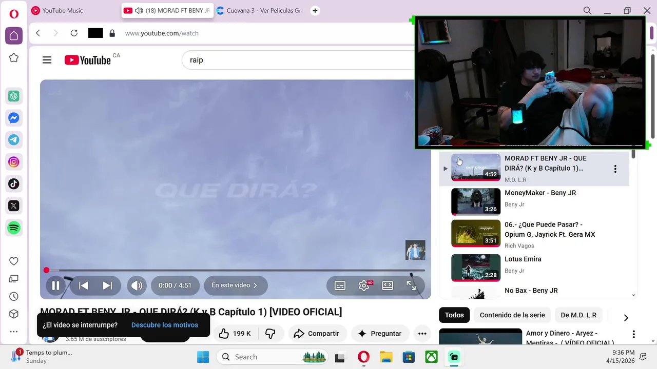657x369 pixels.
Task: Click the channel watermark thumbnail in video
Action: pyautogui.click(x=415, y=250)
